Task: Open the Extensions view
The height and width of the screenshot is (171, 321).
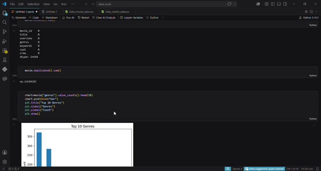Action: pyautogui.click(x=4, y=51)
